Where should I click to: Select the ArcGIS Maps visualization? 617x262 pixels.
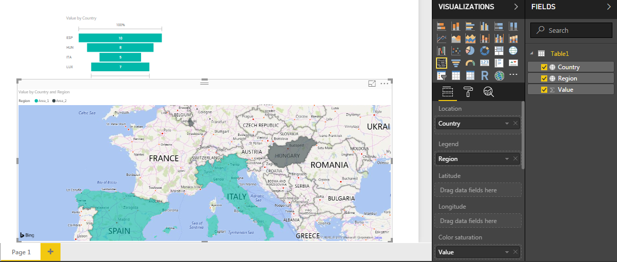tap(499, 76)
